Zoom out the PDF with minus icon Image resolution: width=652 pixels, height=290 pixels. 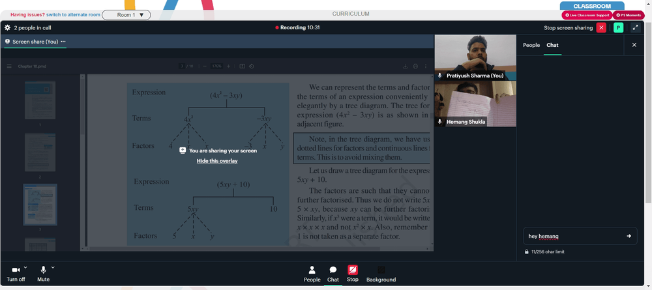pos(205,66)
